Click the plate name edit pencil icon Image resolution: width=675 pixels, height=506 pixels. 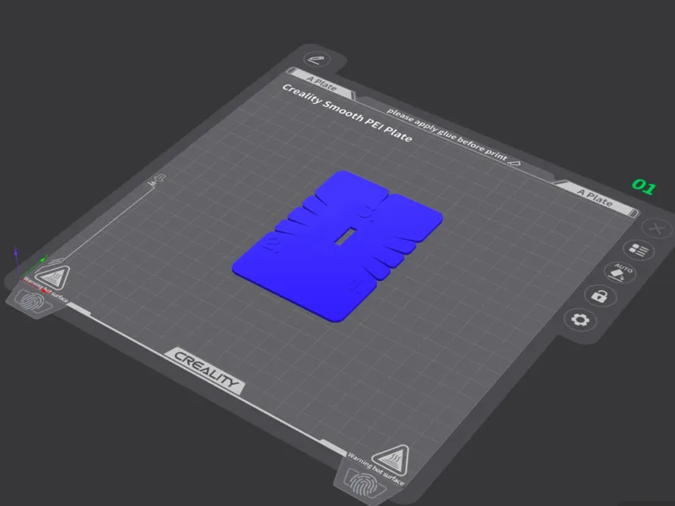[317, 59]
